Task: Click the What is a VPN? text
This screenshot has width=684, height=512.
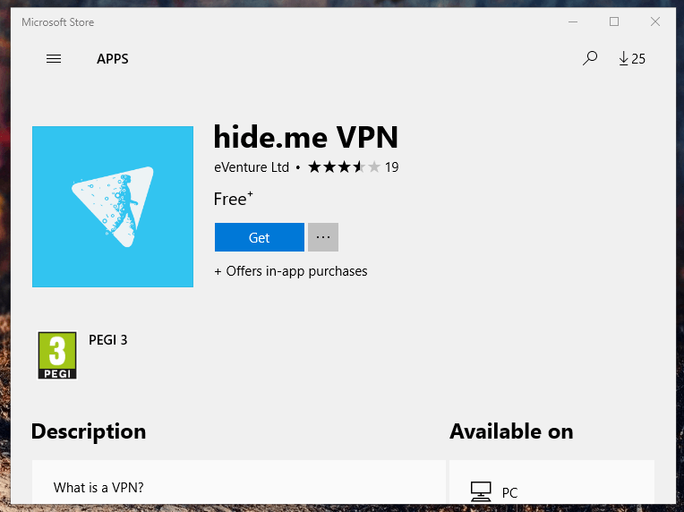Action: [x=98, y=487]
